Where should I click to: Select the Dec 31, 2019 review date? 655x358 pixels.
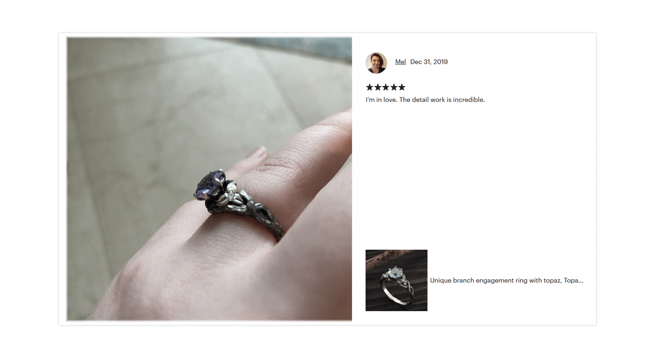429,62
